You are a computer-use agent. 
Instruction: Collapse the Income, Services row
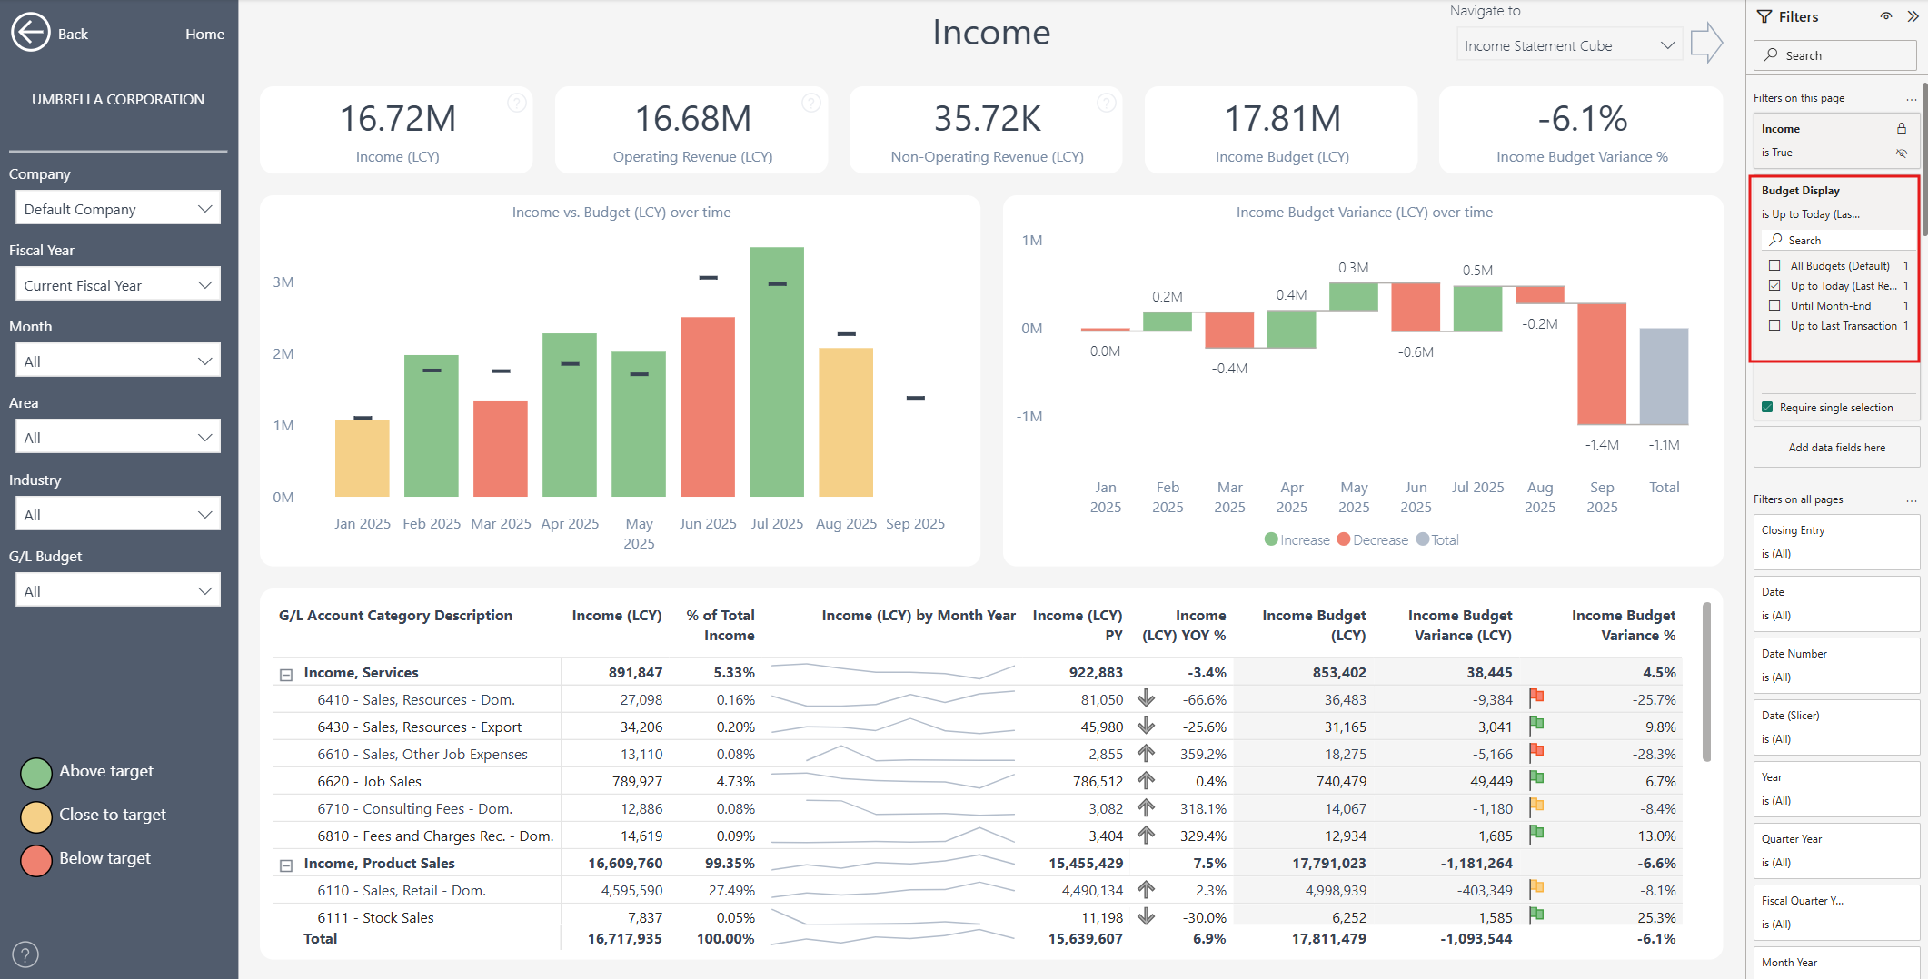tap(286, 674)
